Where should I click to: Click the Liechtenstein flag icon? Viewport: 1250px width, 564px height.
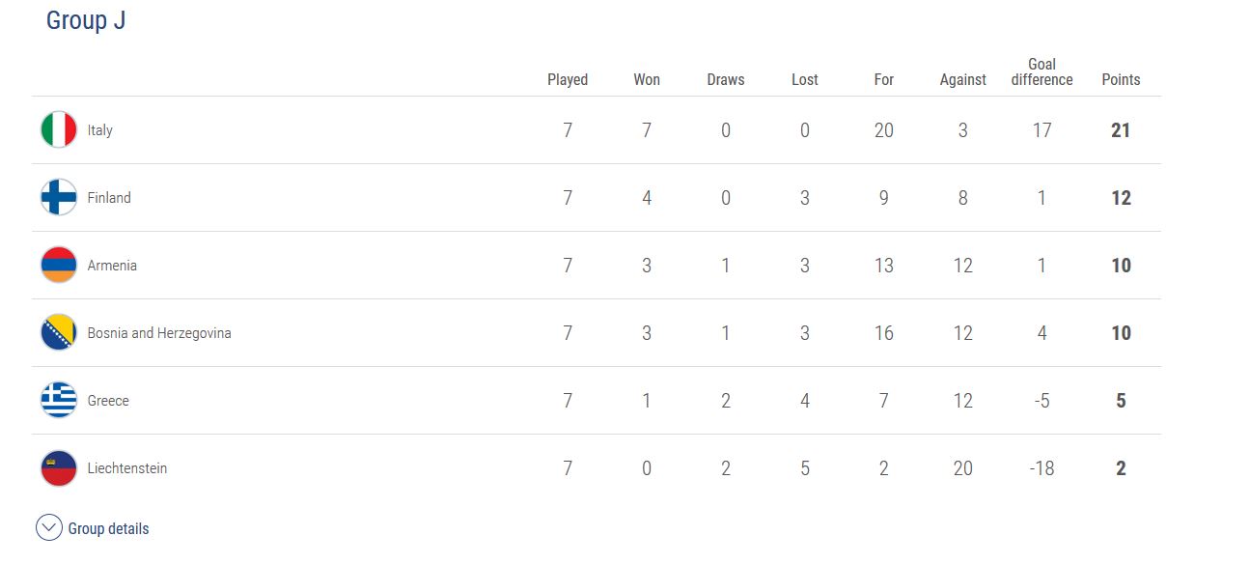tap(59, 467)
